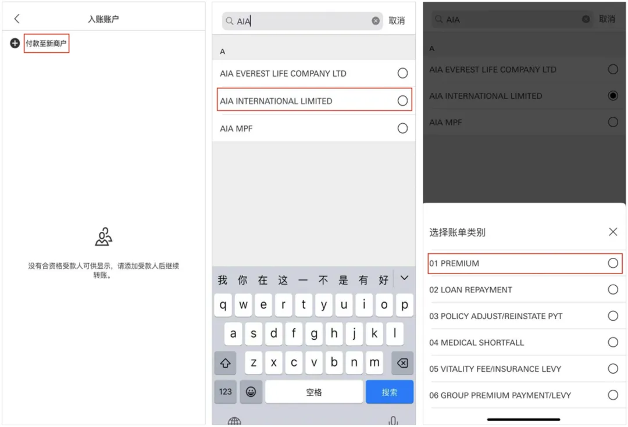Close the 选择账单类别 sheet with the X
The width and height of the screenshot is (628, 427).
pos(613,232)
